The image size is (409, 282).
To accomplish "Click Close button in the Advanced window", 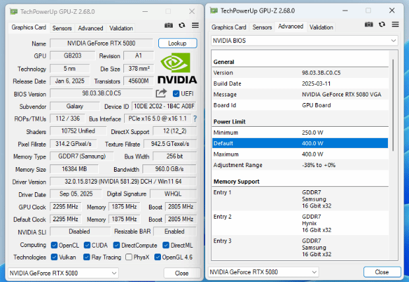I will pos(381,271).
